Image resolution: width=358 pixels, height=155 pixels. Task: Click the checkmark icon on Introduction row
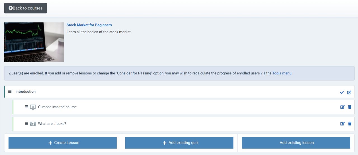(341, 93)
